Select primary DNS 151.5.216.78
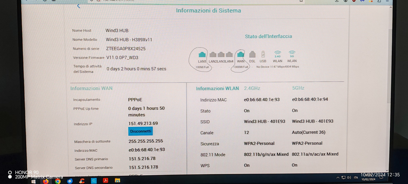This screenshot has height=184, width=408. click(x=142, y=158)
